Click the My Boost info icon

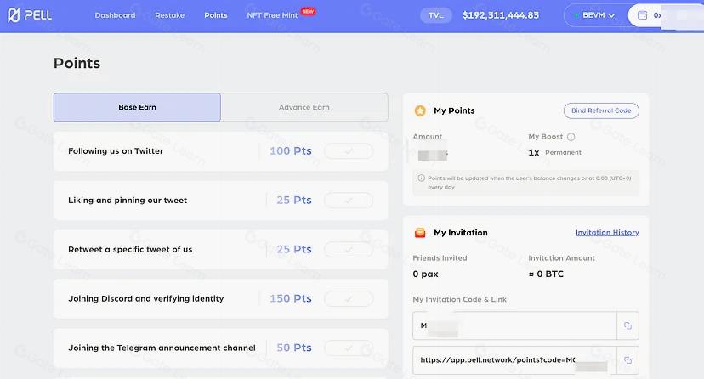pyautogui.click(x=571, y=137)
